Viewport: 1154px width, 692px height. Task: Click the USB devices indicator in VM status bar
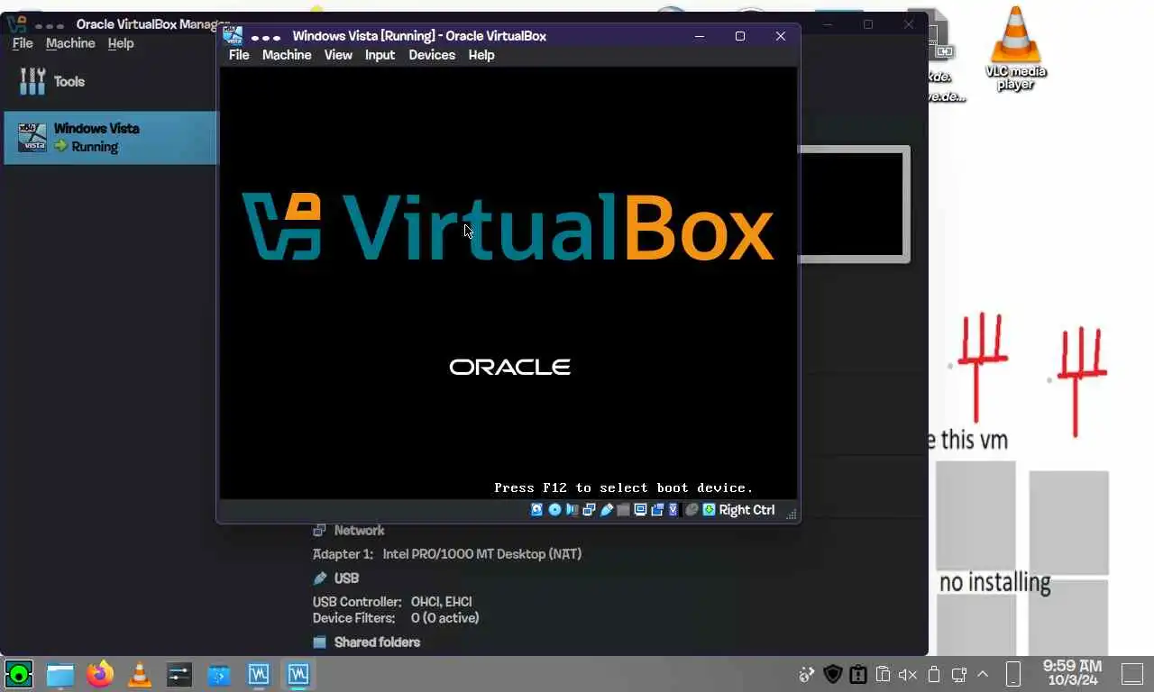[606, 510]
